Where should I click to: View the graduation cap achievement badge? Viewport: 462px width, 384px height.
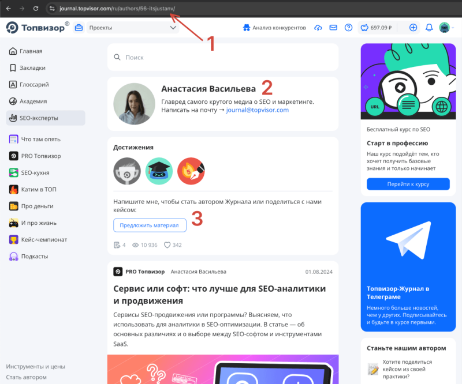click(x=159, y=171)
